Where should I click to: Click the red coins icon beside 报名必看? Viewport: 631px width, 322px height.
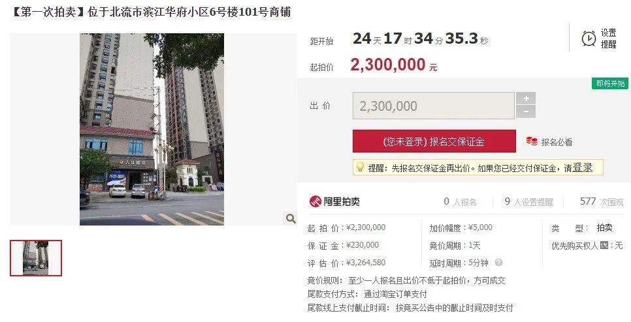(x=532, y=141)
